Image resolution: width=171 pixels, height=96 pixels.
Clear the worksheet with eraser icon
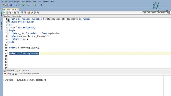pos(32,13)
